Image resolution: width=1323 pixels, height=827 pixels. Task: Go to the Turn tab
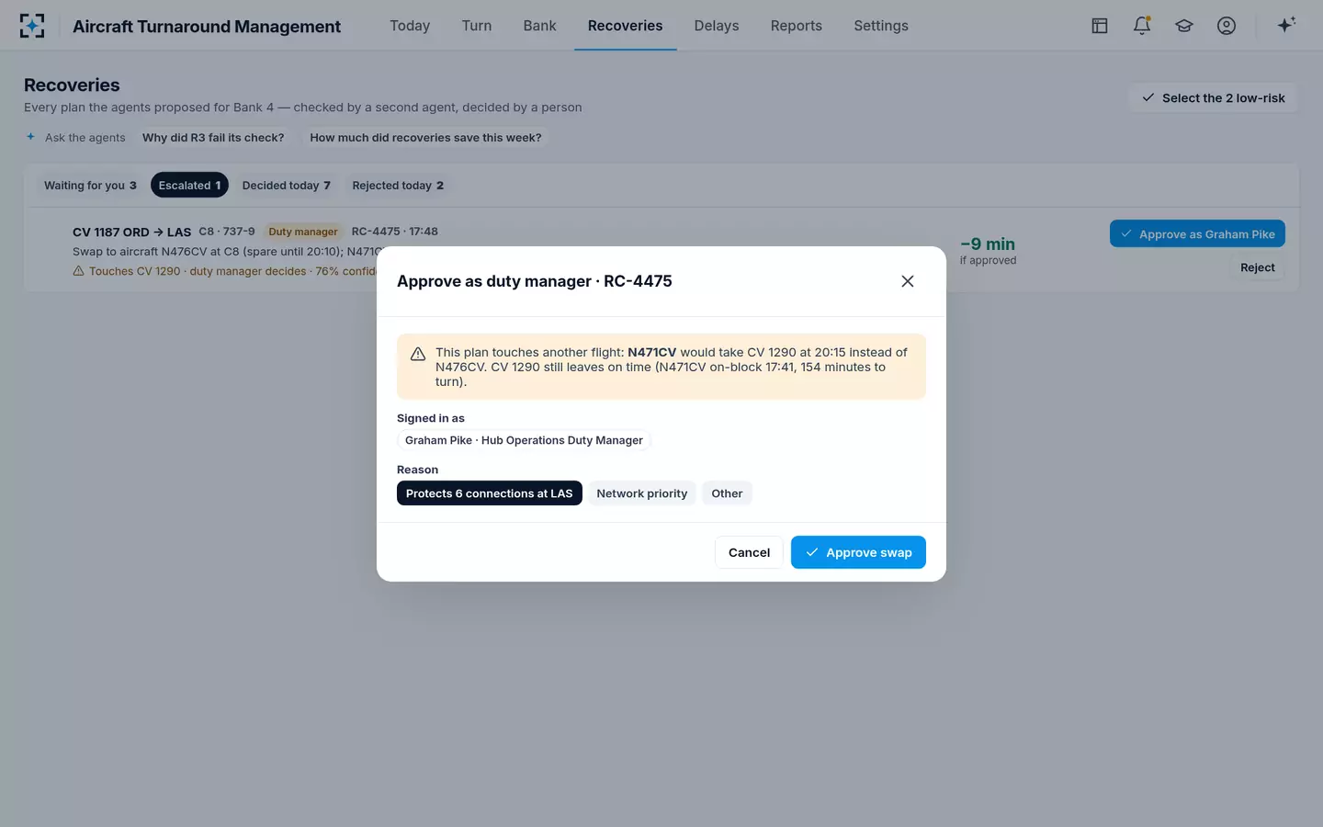[x=477, y=26]
